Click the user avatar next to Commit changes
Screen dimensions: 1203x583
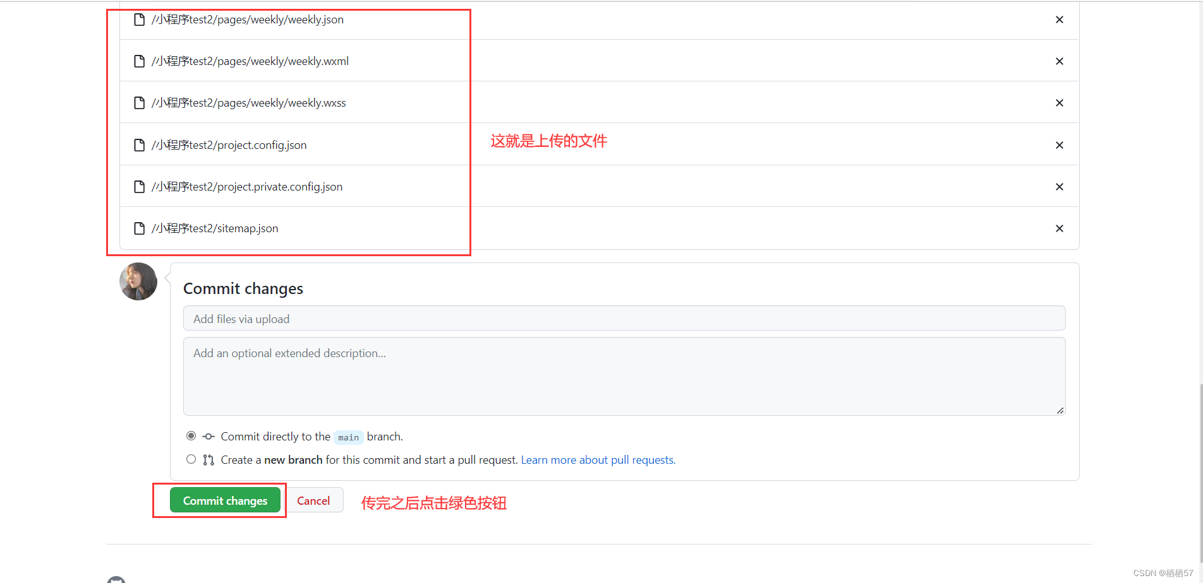(138, 281)
